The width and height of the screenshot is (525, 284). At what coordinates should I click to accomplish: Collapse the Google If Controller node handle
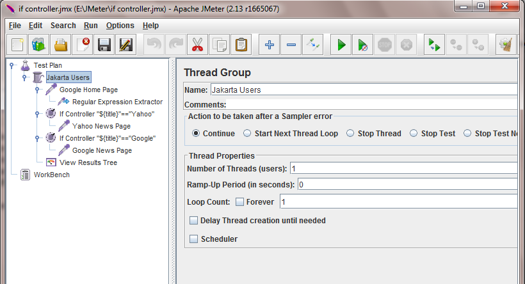(37, 138)
